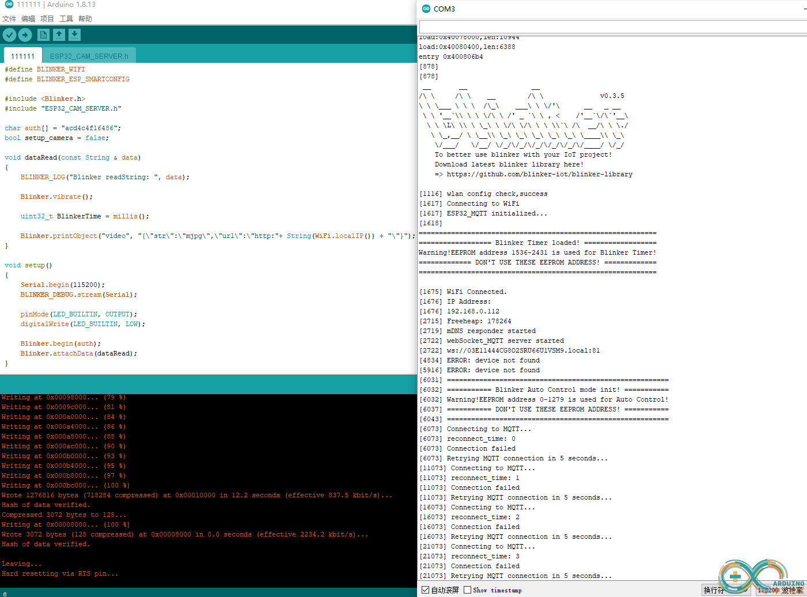Click the 'wlan config check,success' line

[483, 194]
